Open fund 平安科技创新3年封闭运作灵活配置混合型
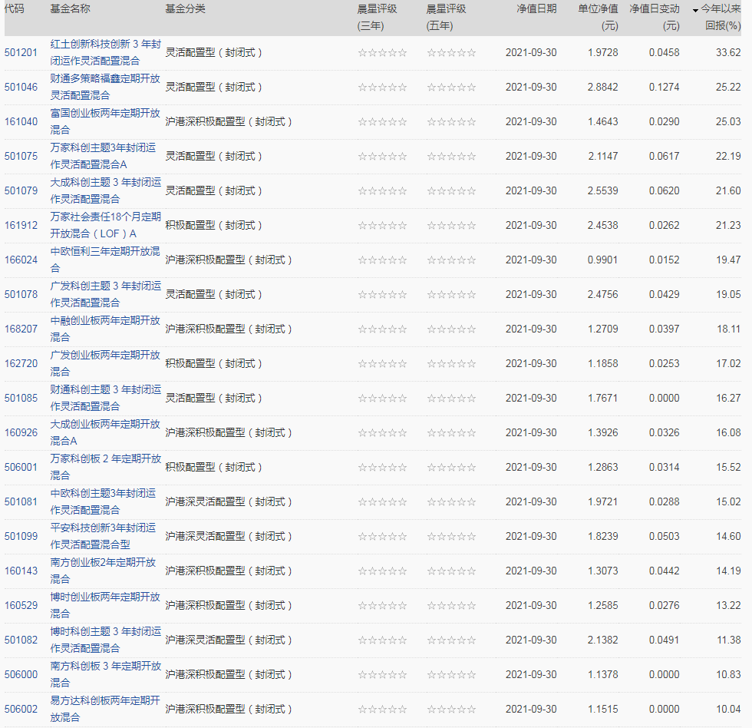Viewport: 752px width, 728px height. [103, 537]
